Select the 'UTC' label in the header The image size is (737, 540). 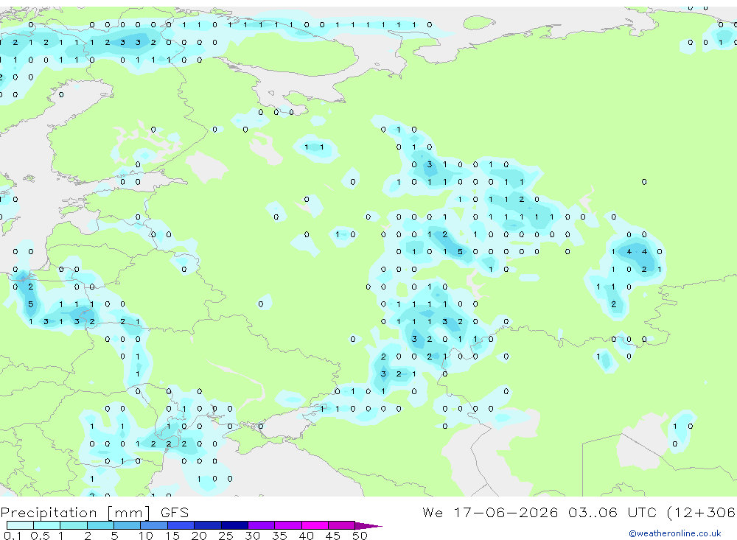[642, 512]
